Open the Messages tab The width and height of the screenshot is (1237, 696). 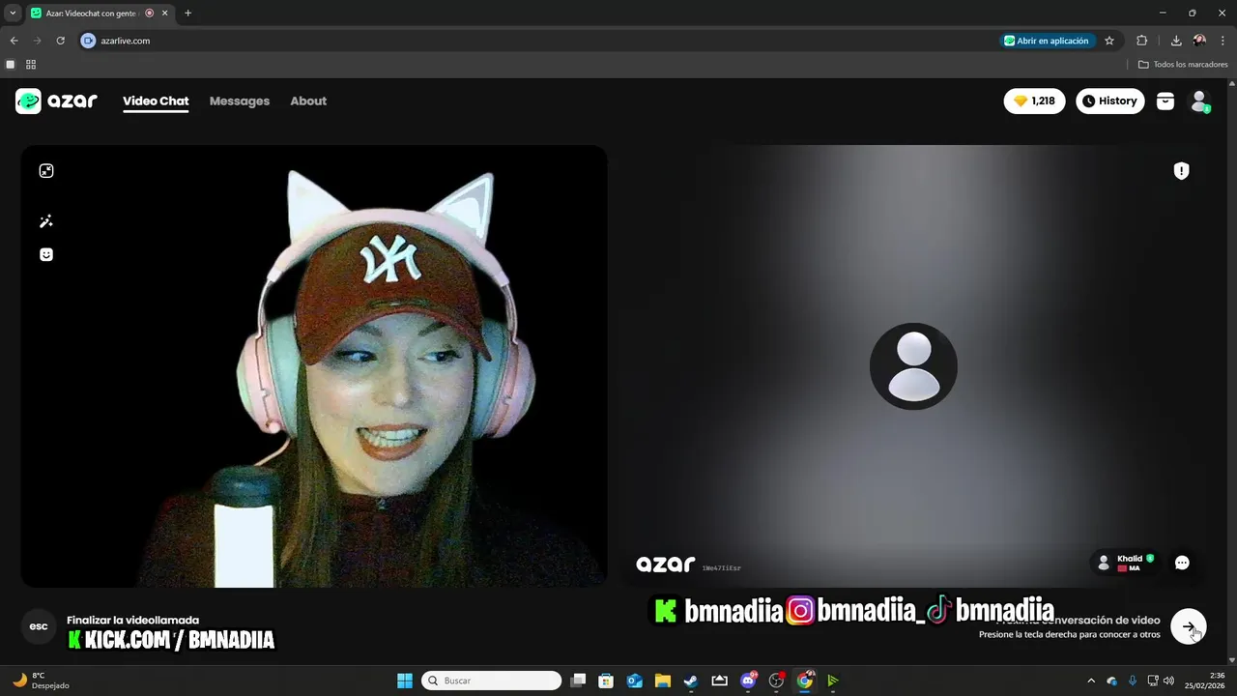(240, 101)
